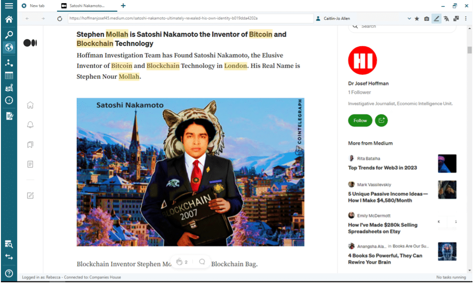Click the Medium logo
This screenshot has height=285, width=474.
tap(30, 43)
